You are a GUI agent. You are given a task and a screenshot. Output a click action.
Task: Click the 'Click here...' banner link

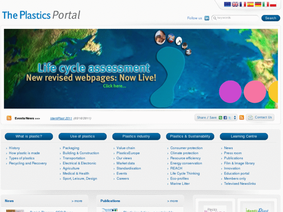pos(114,86)
